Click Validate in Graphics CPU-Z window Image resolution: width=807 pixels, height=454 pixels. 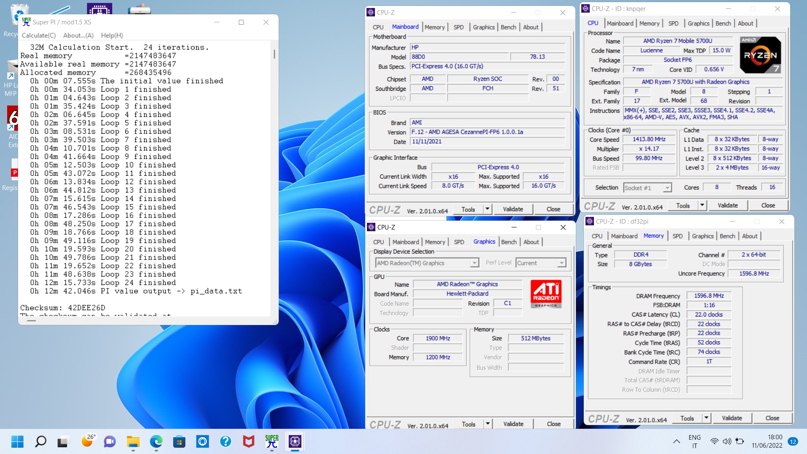[x=513, y=424]
